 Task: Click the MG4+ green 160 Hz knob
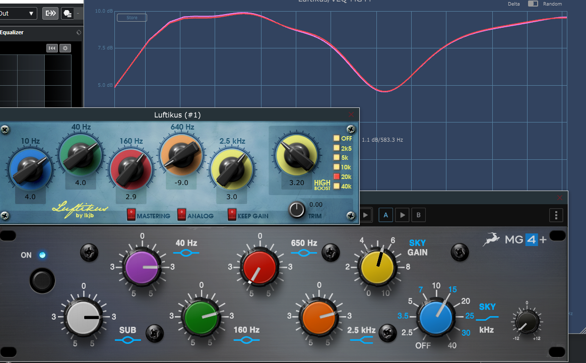[201, 317]
